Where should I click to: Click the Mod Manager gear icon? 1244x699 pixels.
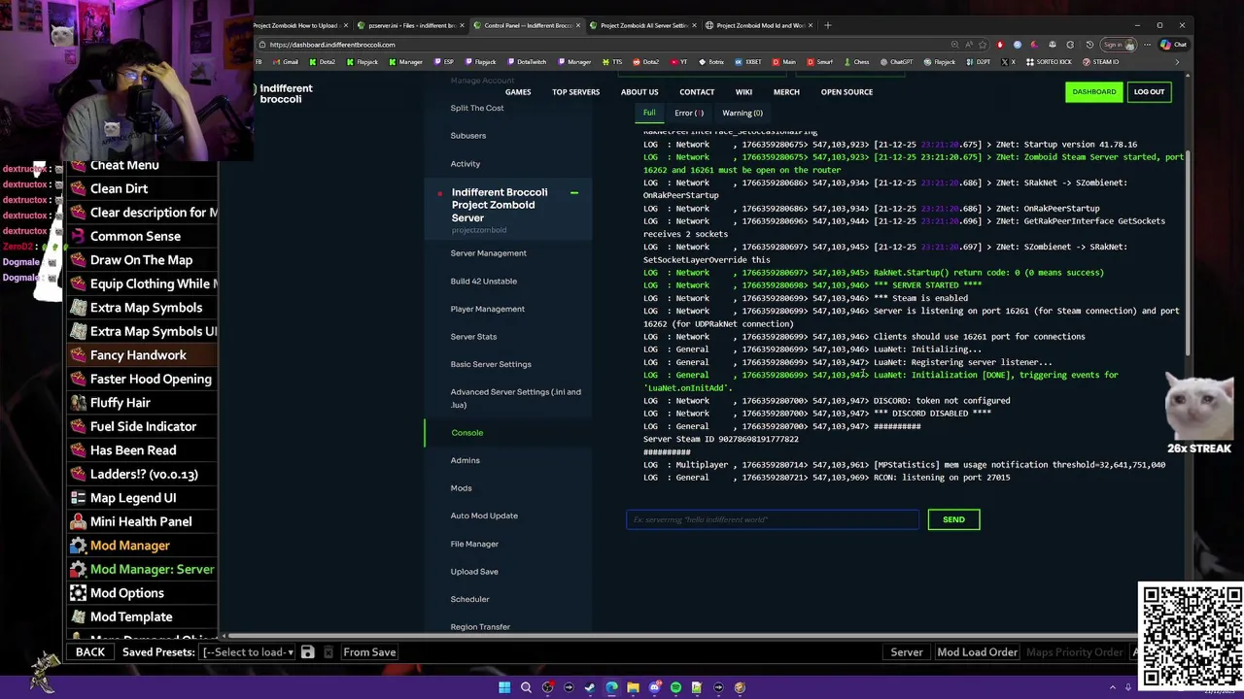coord(78,546)
